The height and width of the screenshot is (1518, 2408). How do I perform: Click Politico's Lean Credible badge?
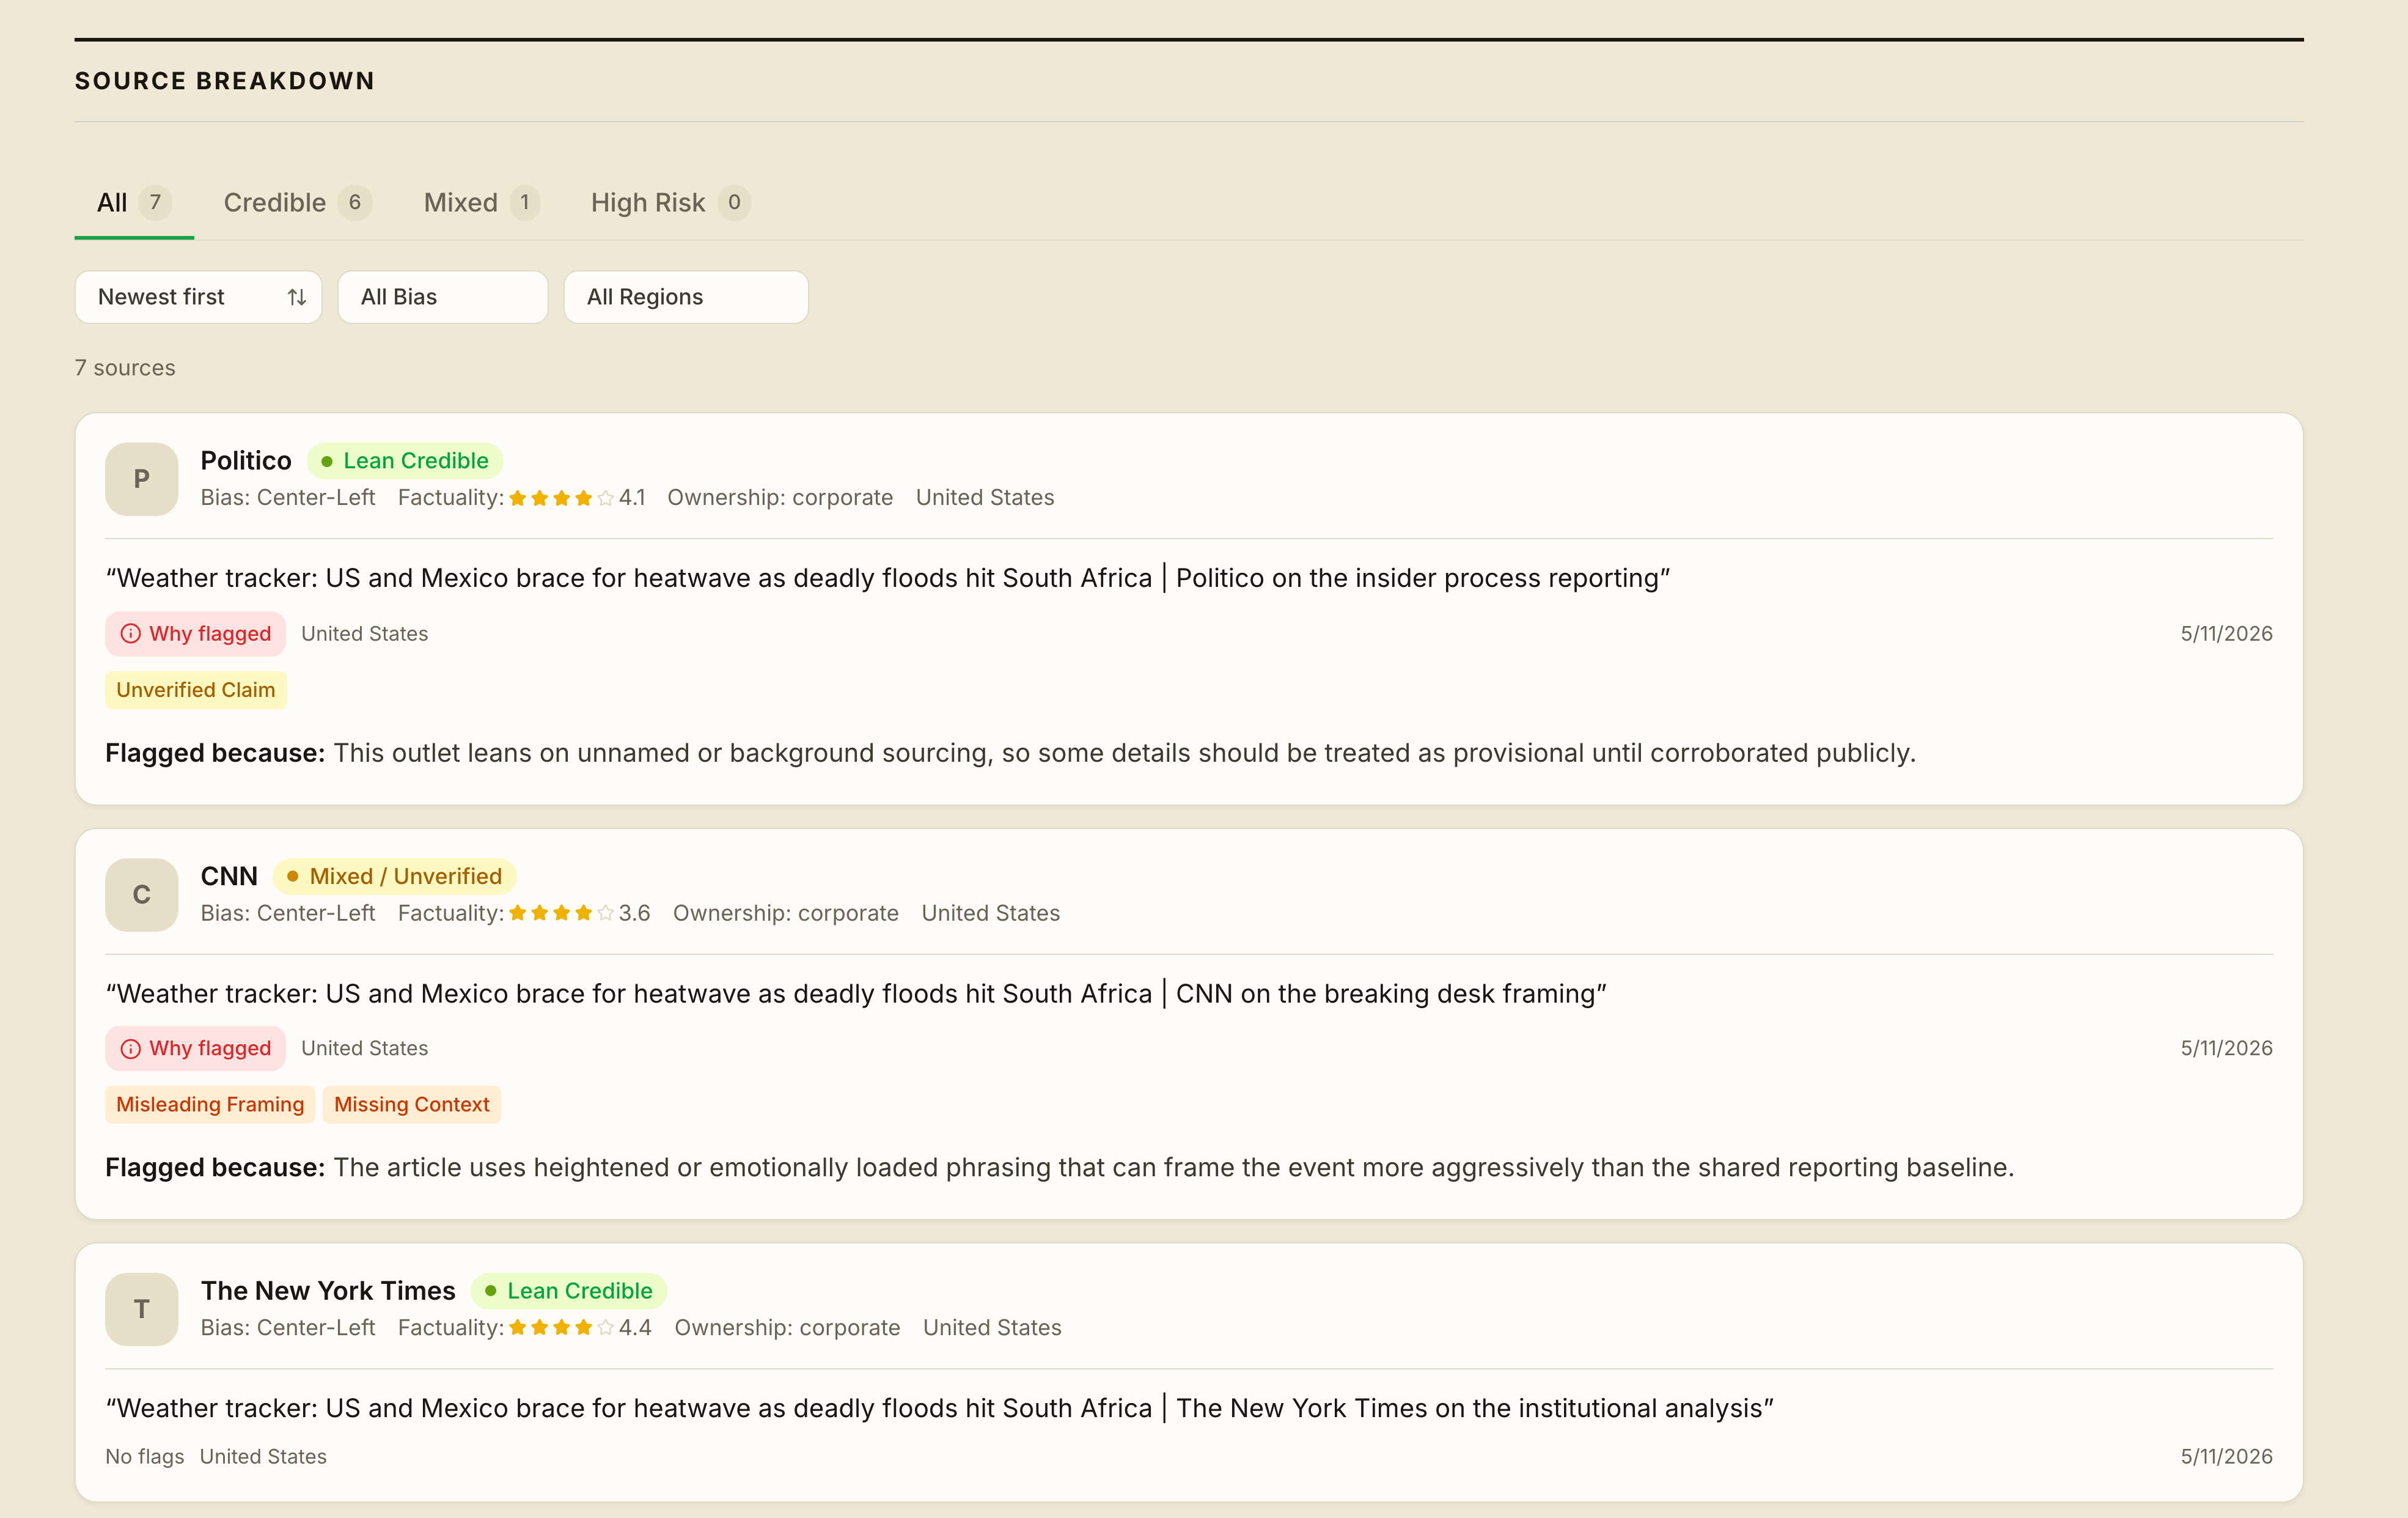pyautogui.click(x=405, y=461)
